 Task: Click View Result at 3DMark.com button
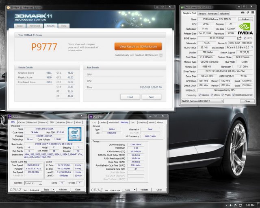[138, 46]
